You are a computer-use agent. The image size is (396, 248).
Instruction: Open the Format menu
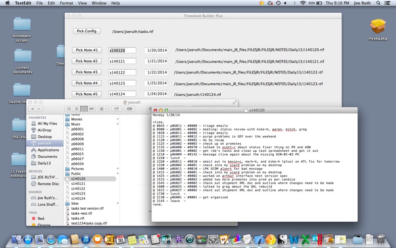[66, 3]
